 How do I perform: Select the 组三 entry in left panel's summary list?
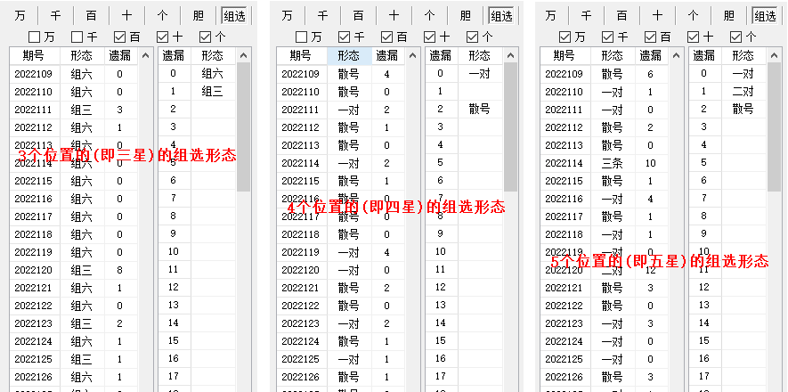[x=212, y=91]
